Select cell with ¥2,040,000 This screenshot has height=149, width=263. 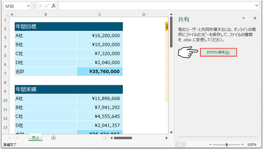100,62
